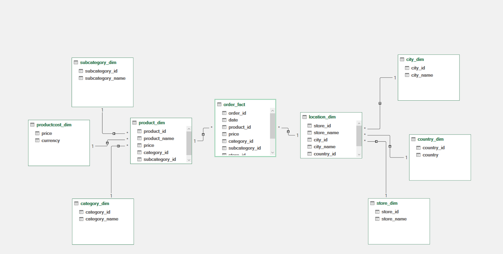Click the table icon on city_dim header
This screenshot has width=503, height=254.
point(402,59)
